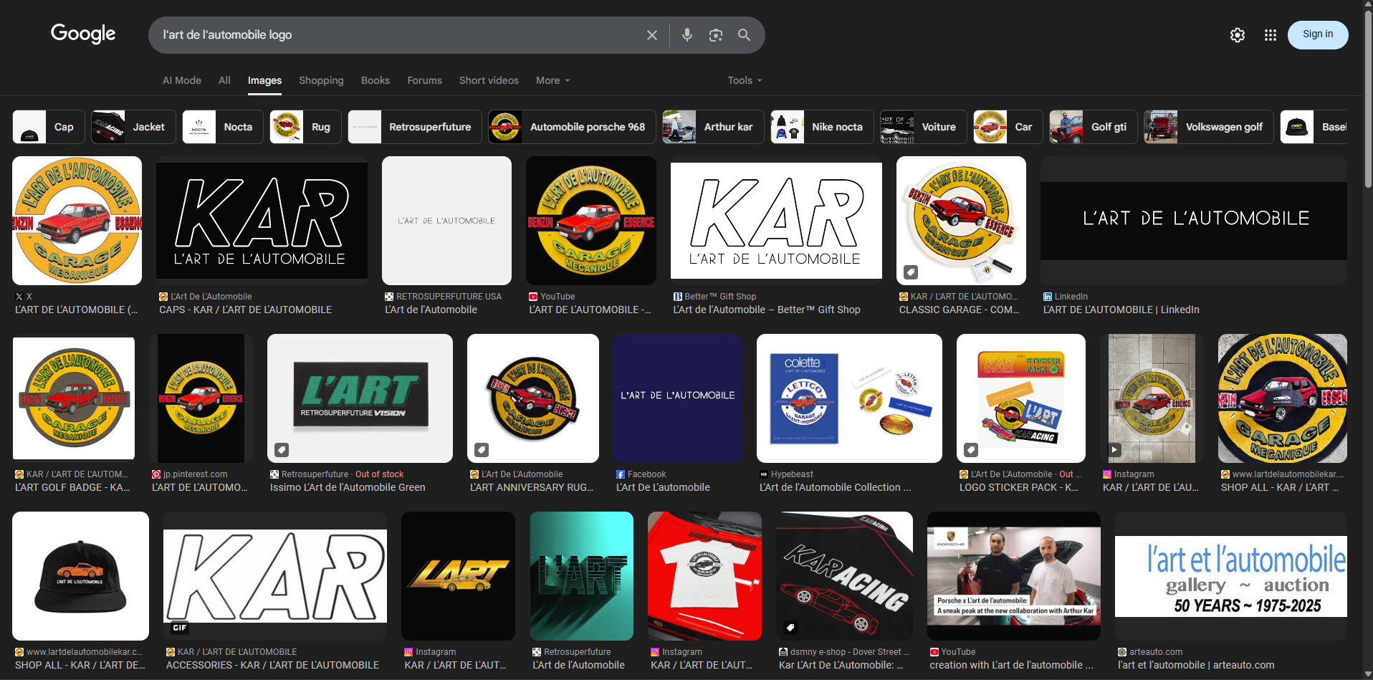Viewport: 1373px width, 680px height.
Task: Select Automobile porsche 968 chip
Action: 572,127
